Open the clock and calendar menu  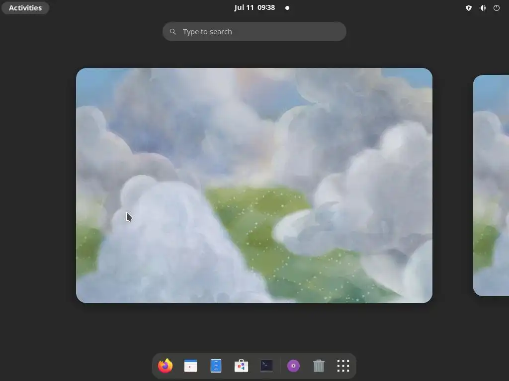pyautogui.click(x=254, y=7)
